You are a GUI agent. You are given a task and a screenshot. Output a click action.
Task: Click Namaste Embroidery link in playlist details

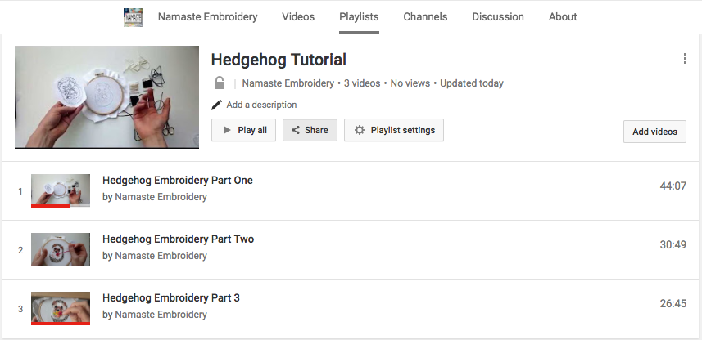pos(288,83)
